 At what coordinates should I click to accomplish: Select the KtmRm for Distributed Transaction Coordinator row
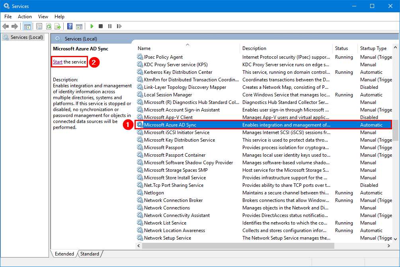click(x=264, y=80)
